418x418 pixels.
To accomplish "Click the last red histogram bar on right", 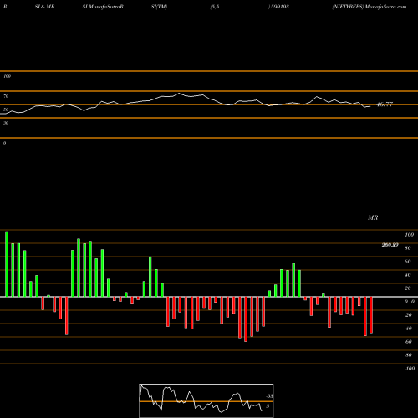I will (x=371, y=315).
